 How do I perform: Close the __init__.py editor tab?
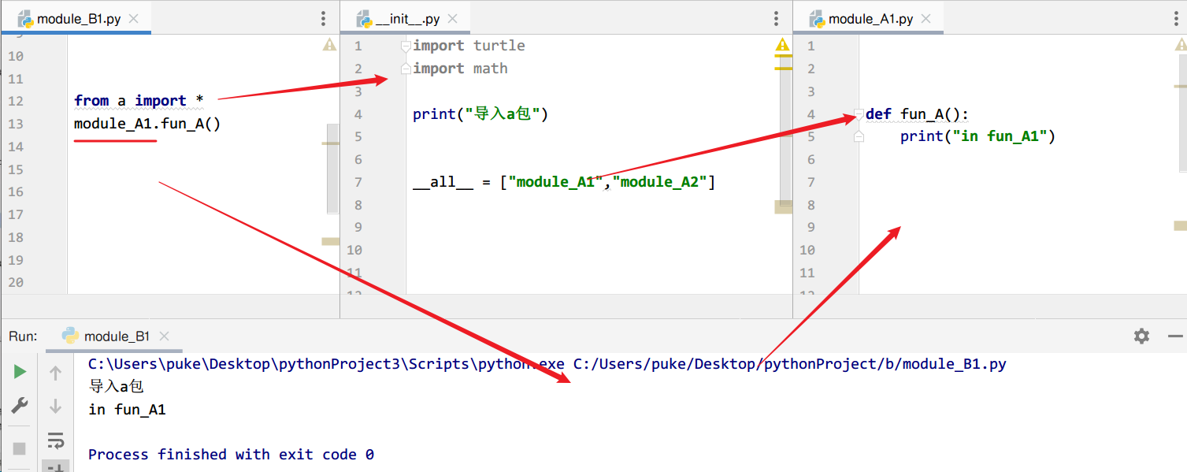pyautogui.click(x=453, y=19)
